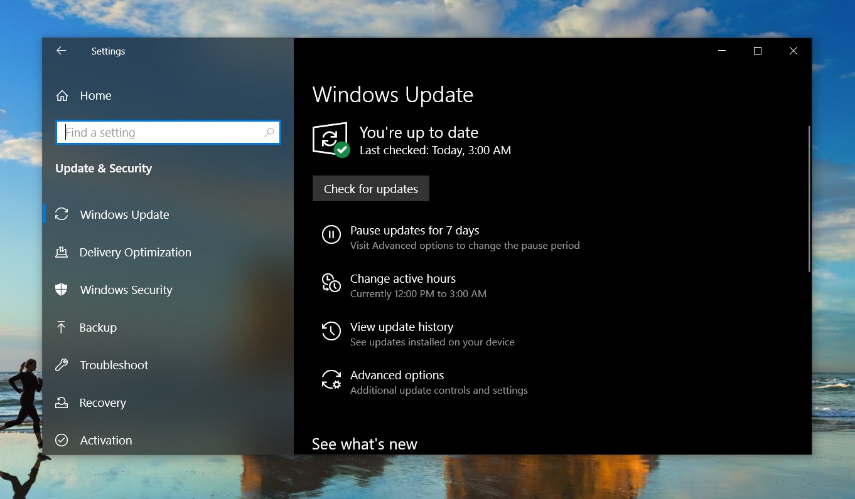Click the up-to-date status icon
855x499 pixels.
331,140
